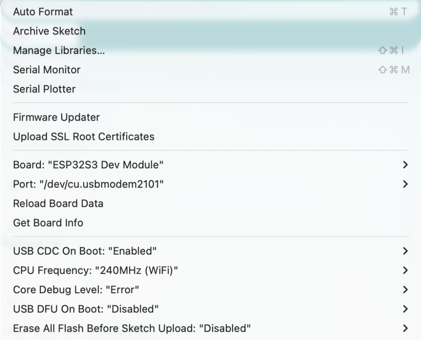Open Manage Libraries
Screen dimensions: 421x340
coord(59,51)
